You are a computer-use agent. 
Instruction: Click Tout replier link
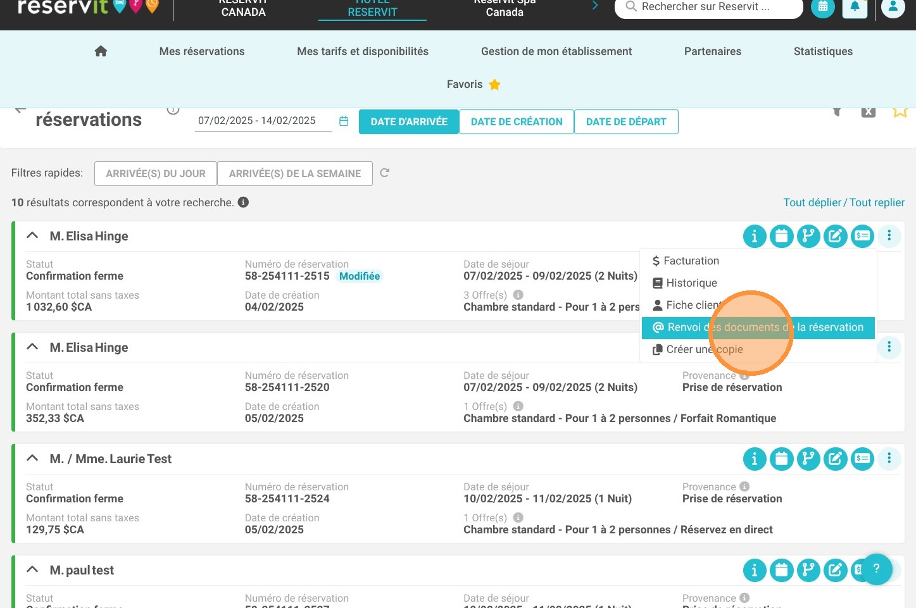pos(877,202)
